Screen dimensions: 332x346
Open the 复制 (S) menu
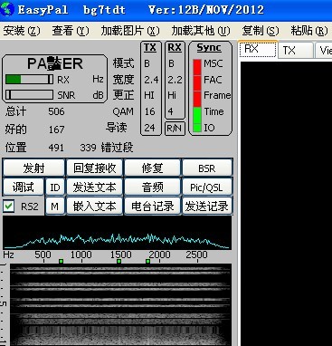(261, 31)
